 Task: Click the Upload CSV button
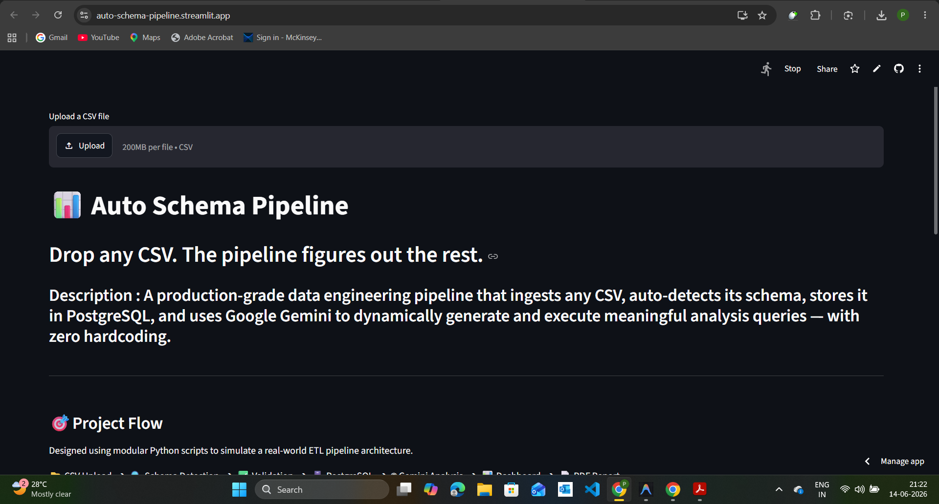click(x=85, y=146)
